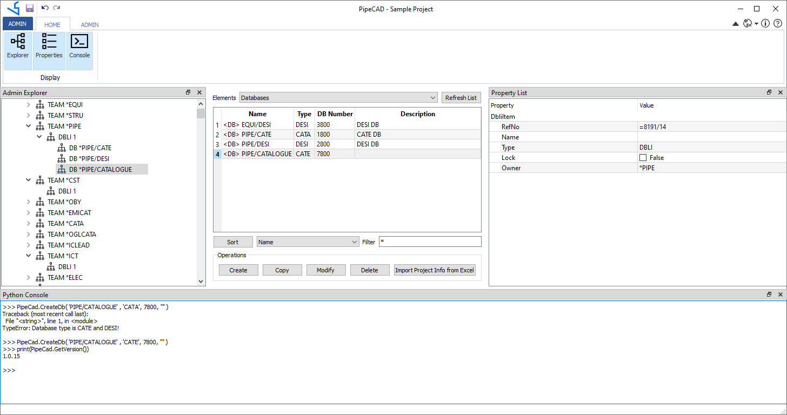Screen dimensions: 787x415
Task: Click the Undo arrow icon
Action: pyautogui.click(x=45, y=8)
